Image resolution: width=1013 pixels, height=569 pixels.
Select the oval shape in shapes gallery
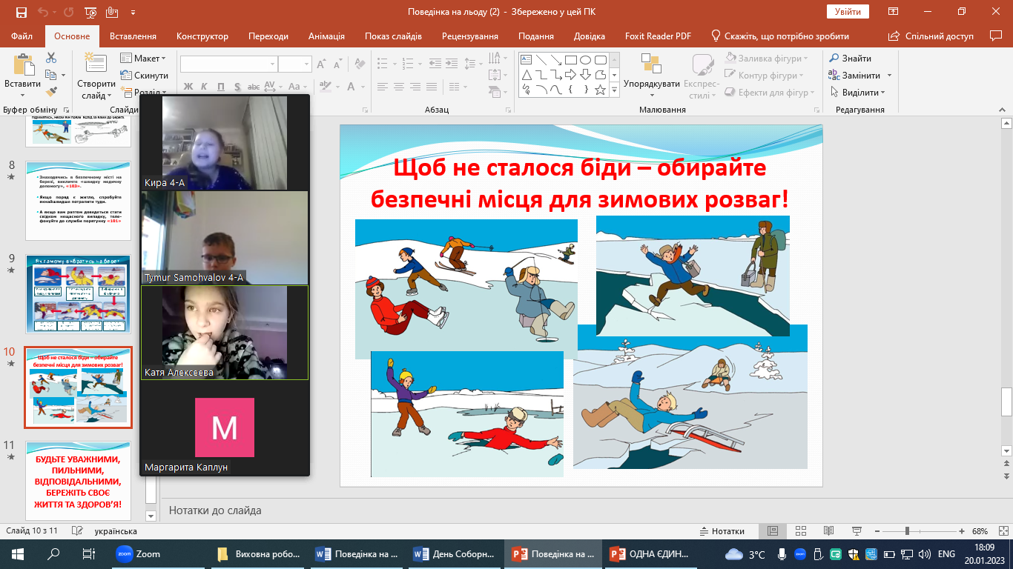[585, 60]
